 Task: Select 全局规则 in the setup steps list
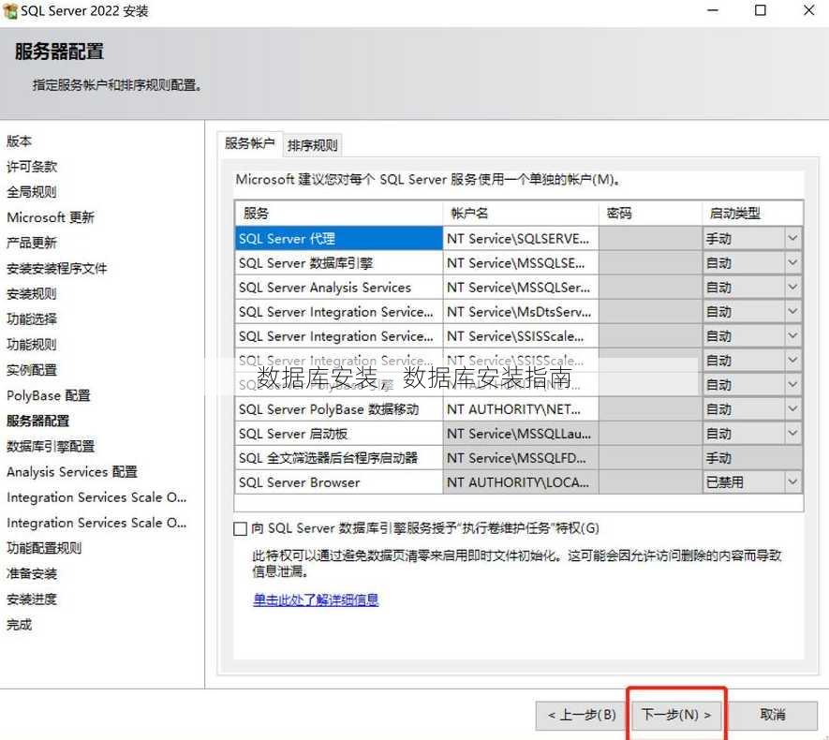[x=32, y=192]
